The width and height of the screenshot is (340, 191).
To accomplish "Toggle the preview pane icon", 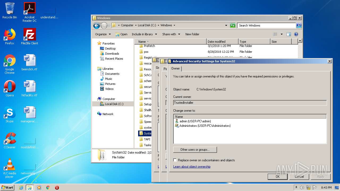I will click(289, 34).
